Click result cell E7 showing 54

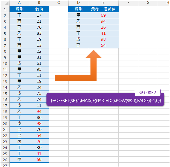(x=103, y=45)
